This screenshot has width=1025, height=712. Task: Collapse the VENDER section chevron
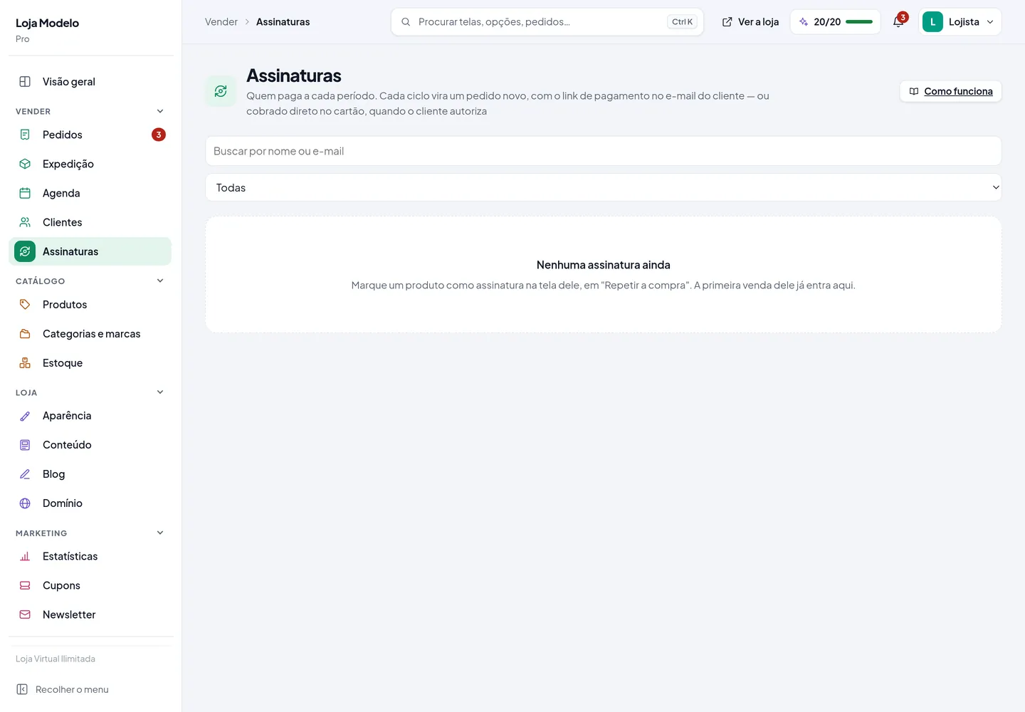pyautogui.click(x=160, y=111)
